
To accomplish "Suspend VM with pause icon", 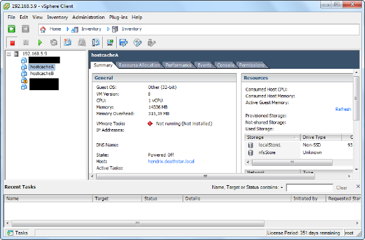I will (26, 43).
